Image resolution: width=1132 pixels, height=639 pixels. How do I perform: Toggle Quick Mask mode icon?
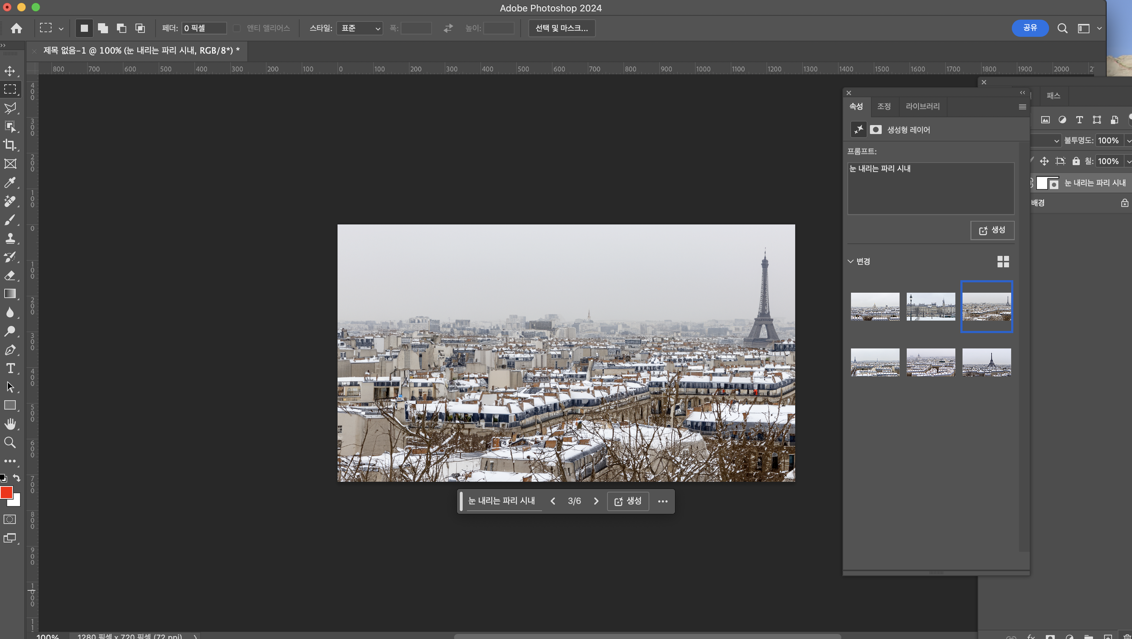click(x=10, y=519)
